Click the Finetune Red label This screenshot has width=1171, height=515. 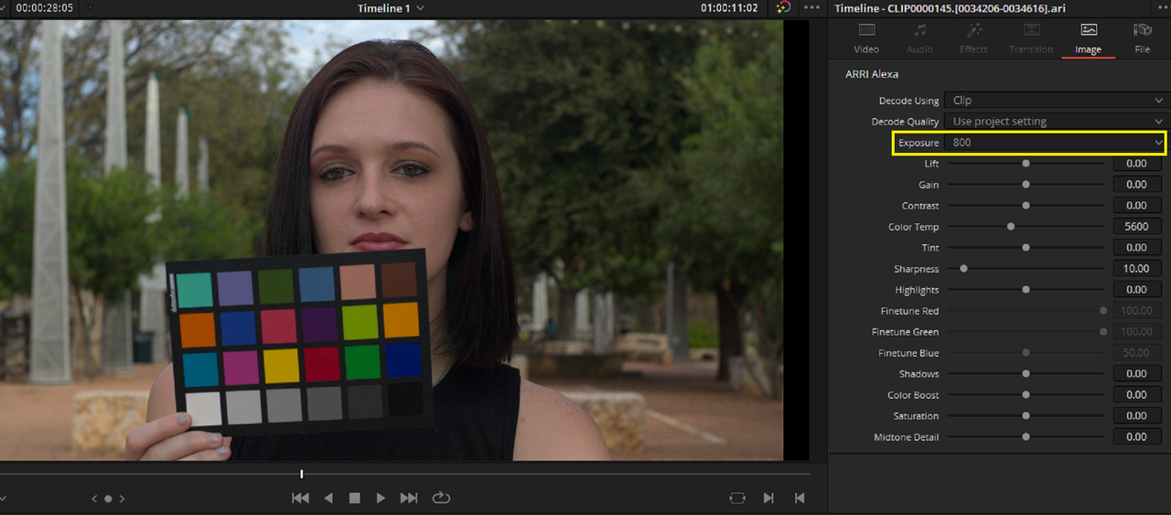pyautogui.click(x=909, y=311)
